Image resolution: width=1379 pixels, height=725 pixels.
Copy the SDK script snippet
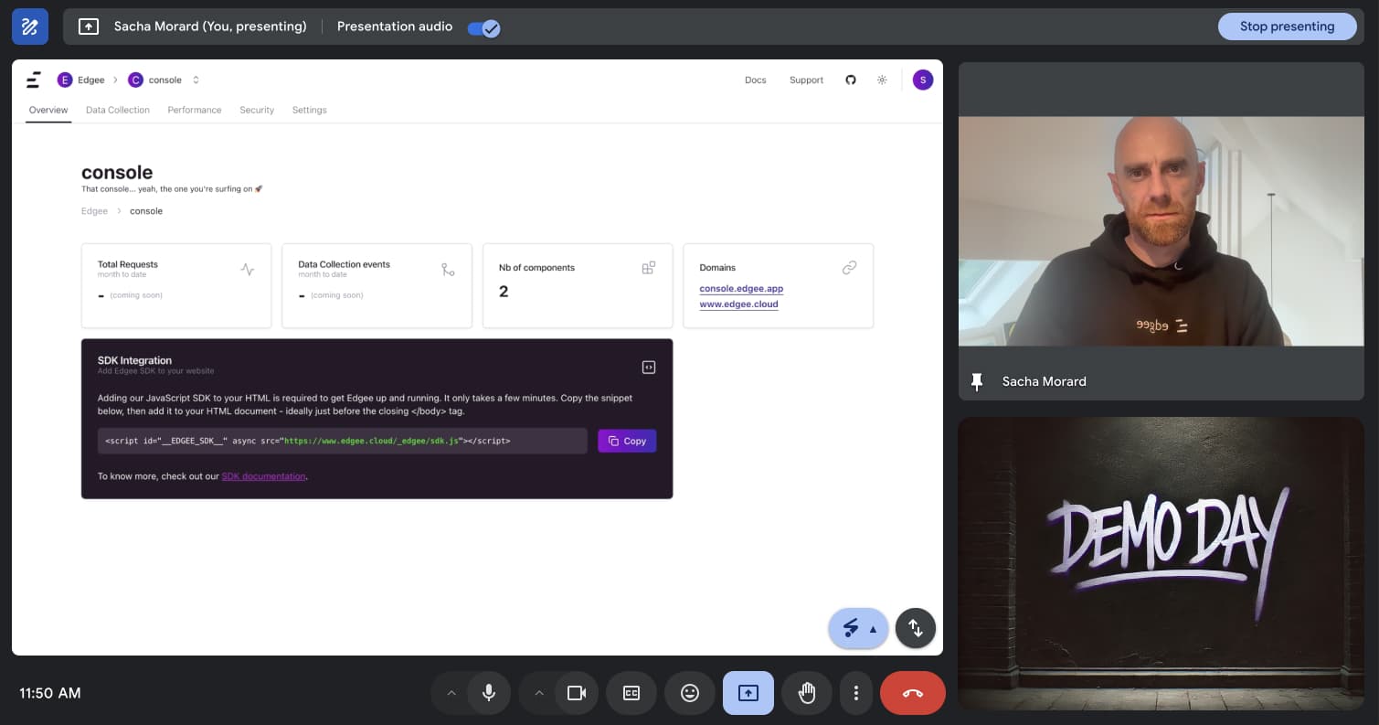coord(627,441)
